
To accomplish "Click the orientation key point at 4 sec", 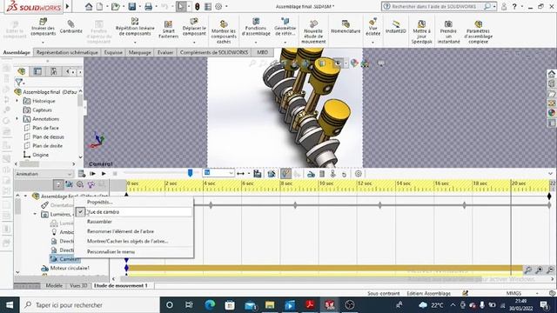I will (211, 205).
